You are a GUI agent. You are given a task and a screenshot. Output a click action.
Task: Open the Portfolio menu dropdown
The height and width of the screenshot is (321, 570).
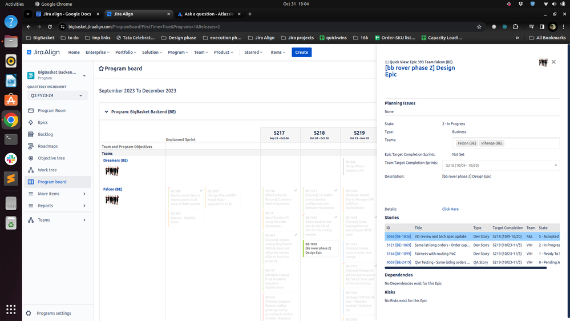click(126, 53)
